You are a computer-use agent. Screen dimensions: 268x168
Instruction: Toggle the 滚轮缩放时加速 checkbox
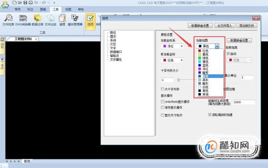(x=210, y=115)
